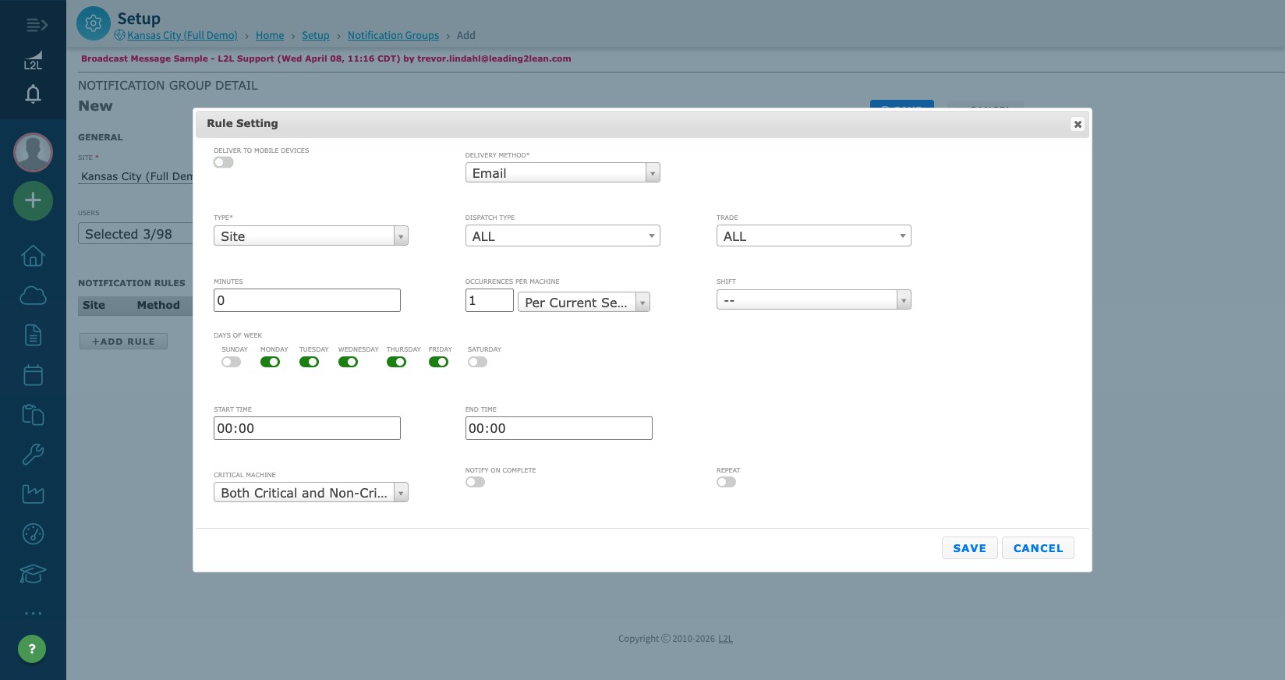Viewport: 1285px width, 680px height.
Task: Click the Kansas City site field
Action: point(136,176)
